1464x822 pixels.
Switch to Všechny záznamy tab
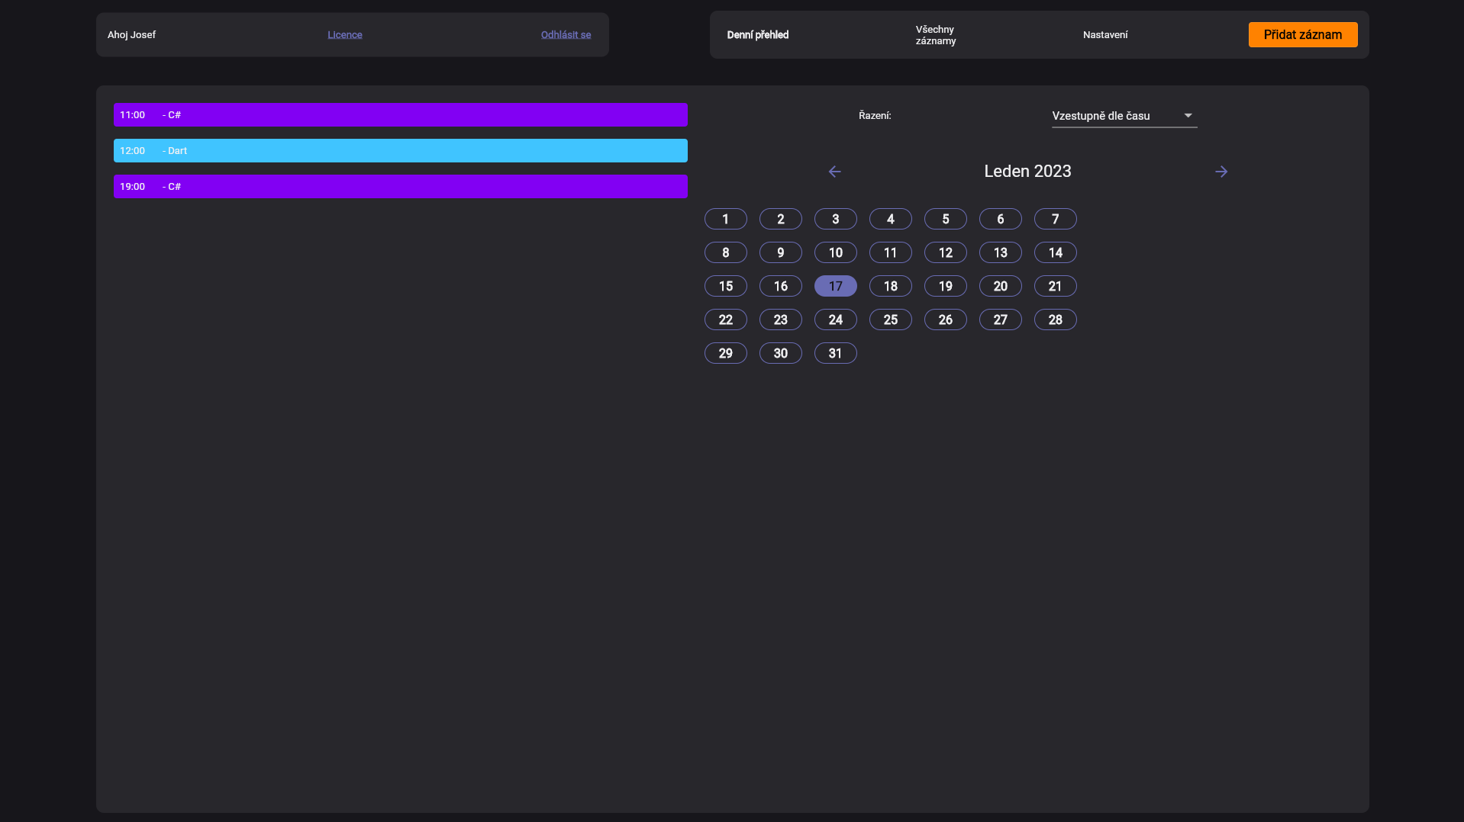[936, 35]
